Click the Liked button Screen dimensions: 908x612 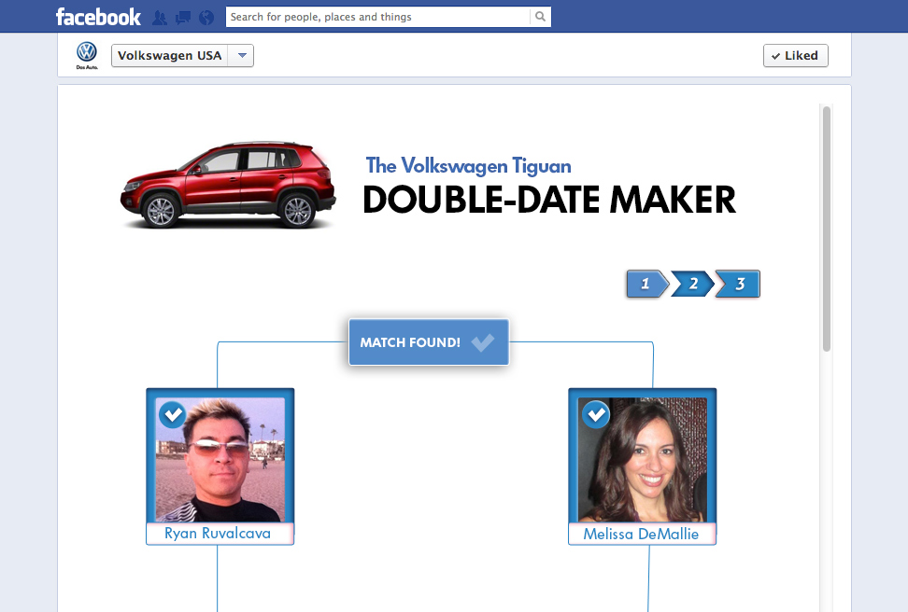click(795, 56)
